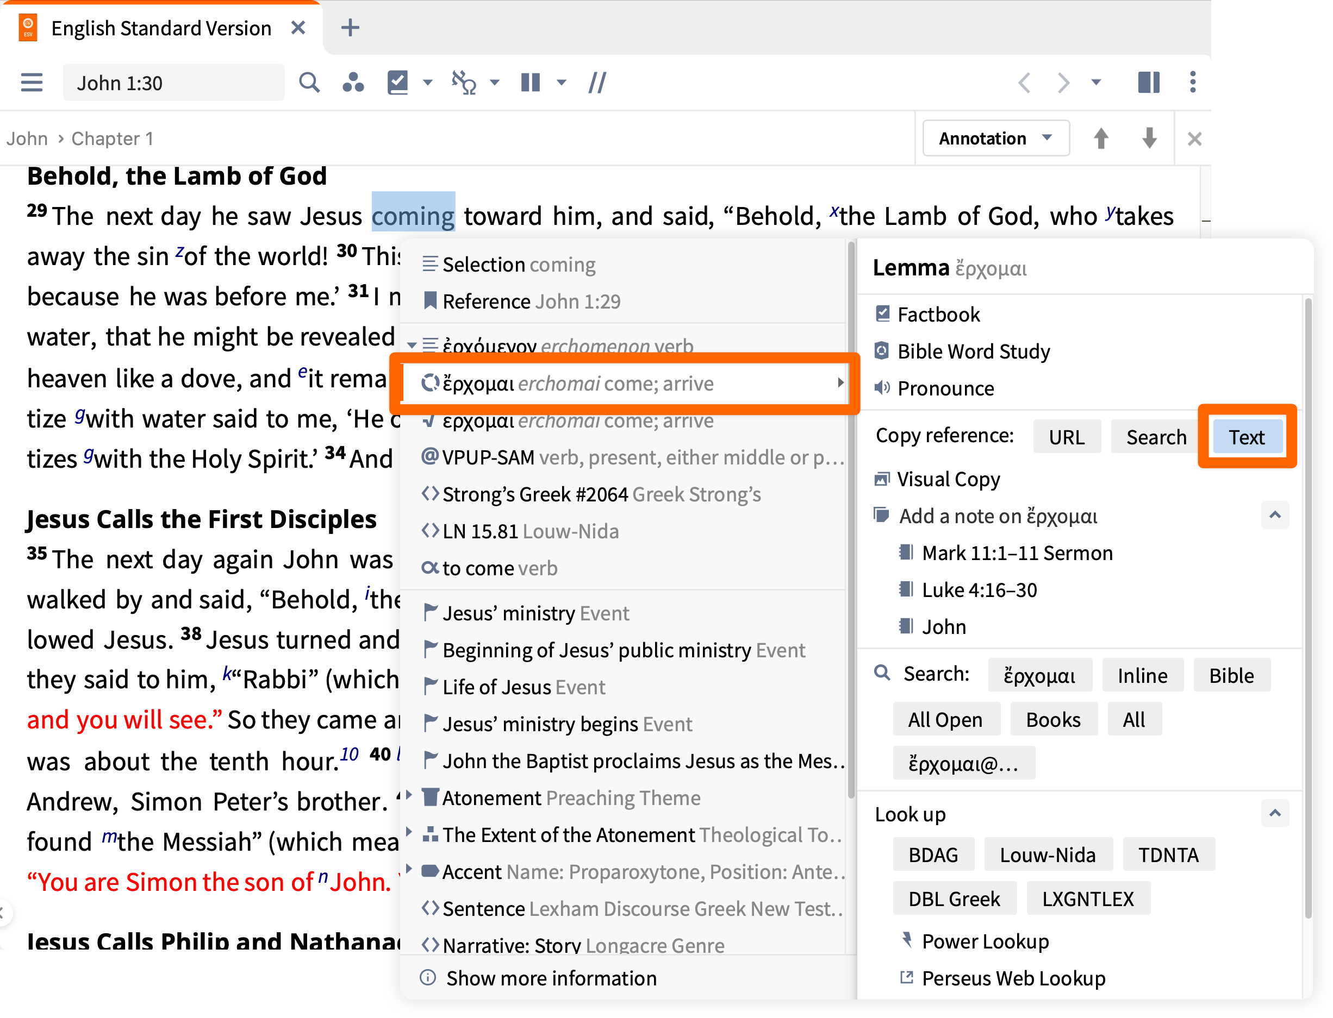
Task: Click the Books search button
Action: pyautogui.click(x=1054, y=719)
